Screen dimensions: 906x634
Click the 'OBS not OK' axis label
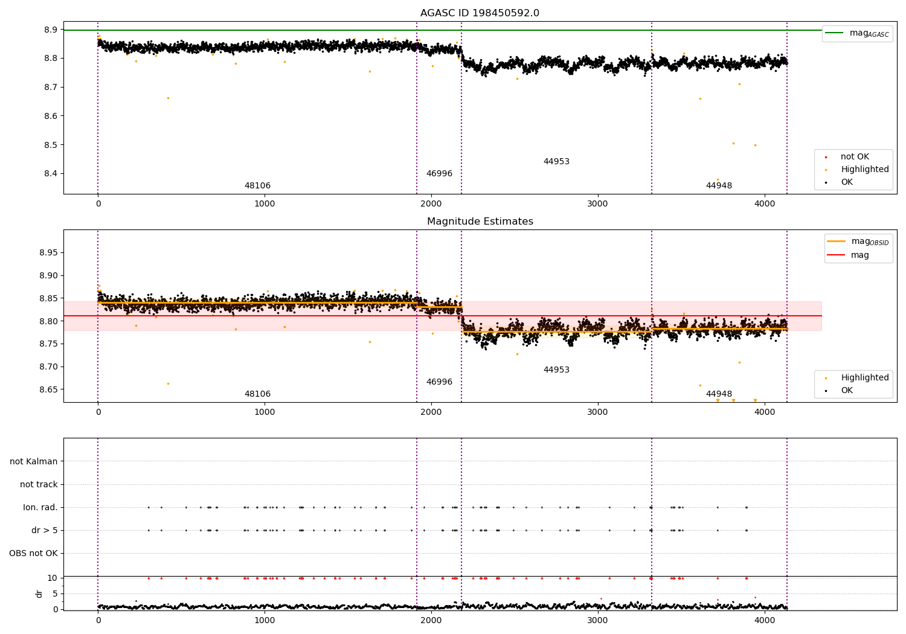point(33,554)
